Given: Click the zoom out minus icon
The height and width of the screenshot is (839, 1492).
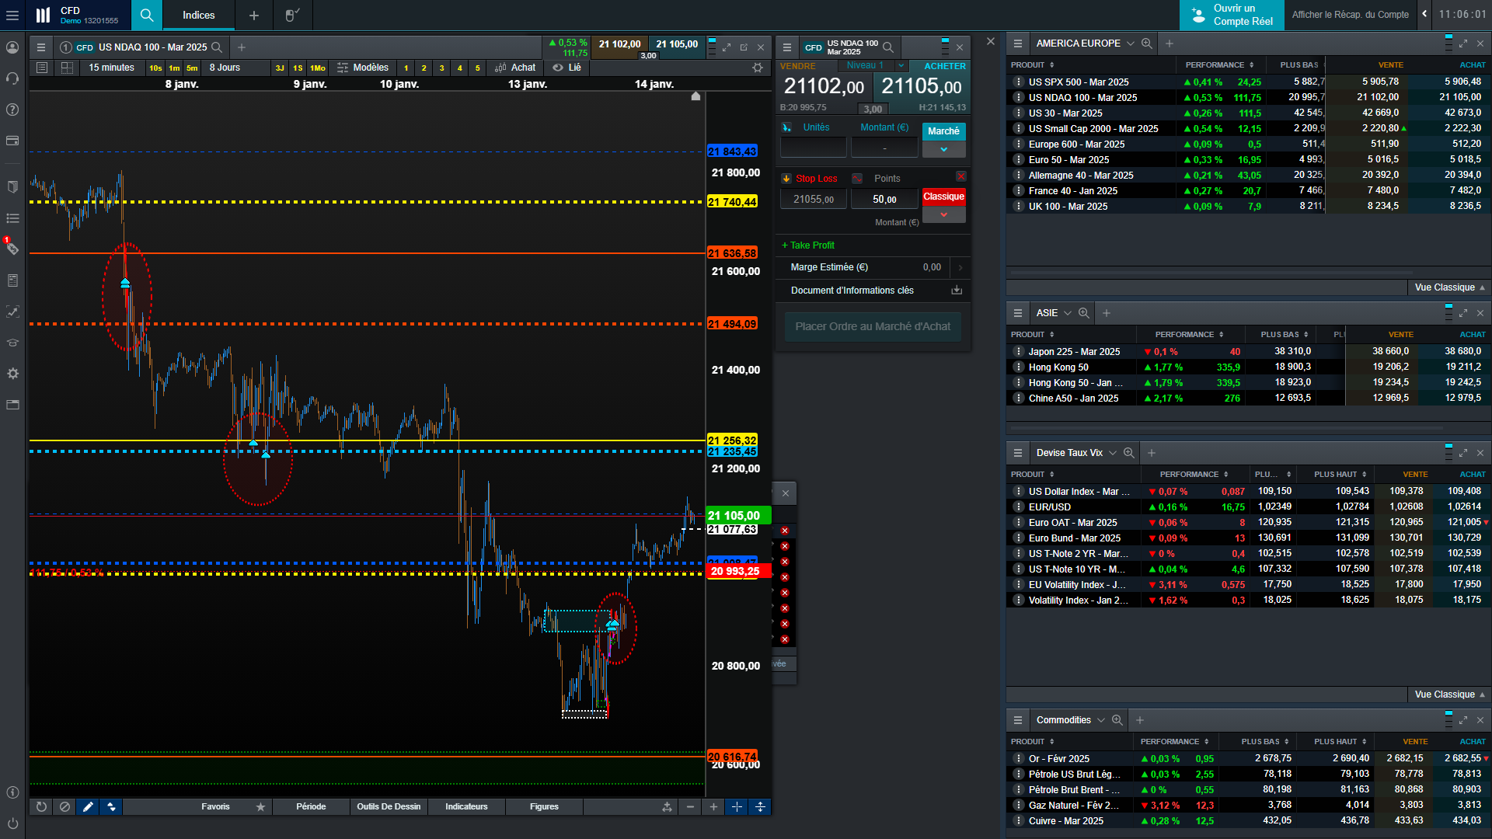Looking at the screenshot, I should [690, 807].
